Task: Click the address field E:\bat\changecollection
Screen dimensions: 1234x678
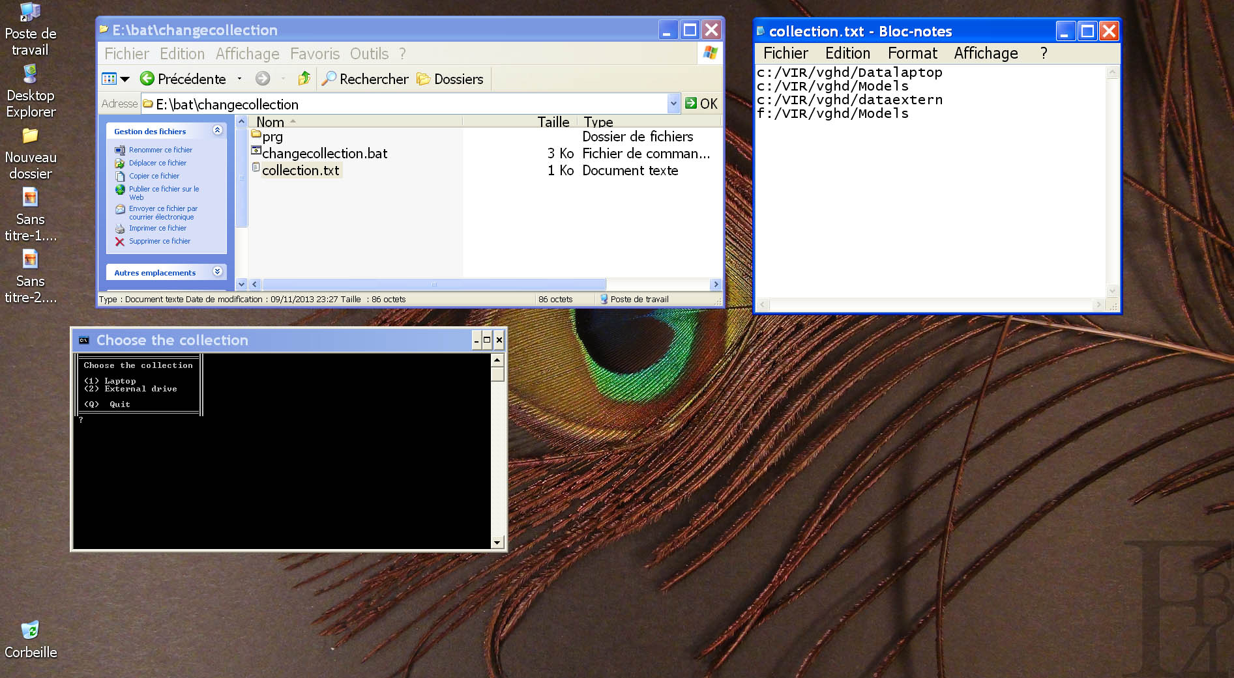Action: (x=404, y=104)
